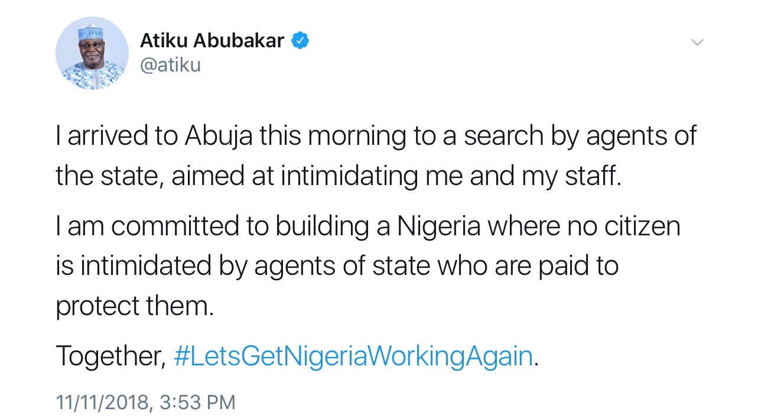Click the line 'is intimidated by agents of state'
This screenshot has height=418, width=758.
[337, 267]
